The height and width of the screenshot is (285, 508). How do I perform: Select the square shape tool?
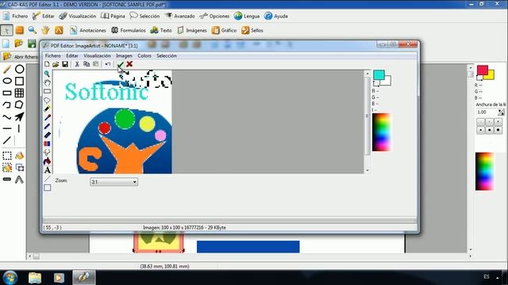tap(19, 81)
